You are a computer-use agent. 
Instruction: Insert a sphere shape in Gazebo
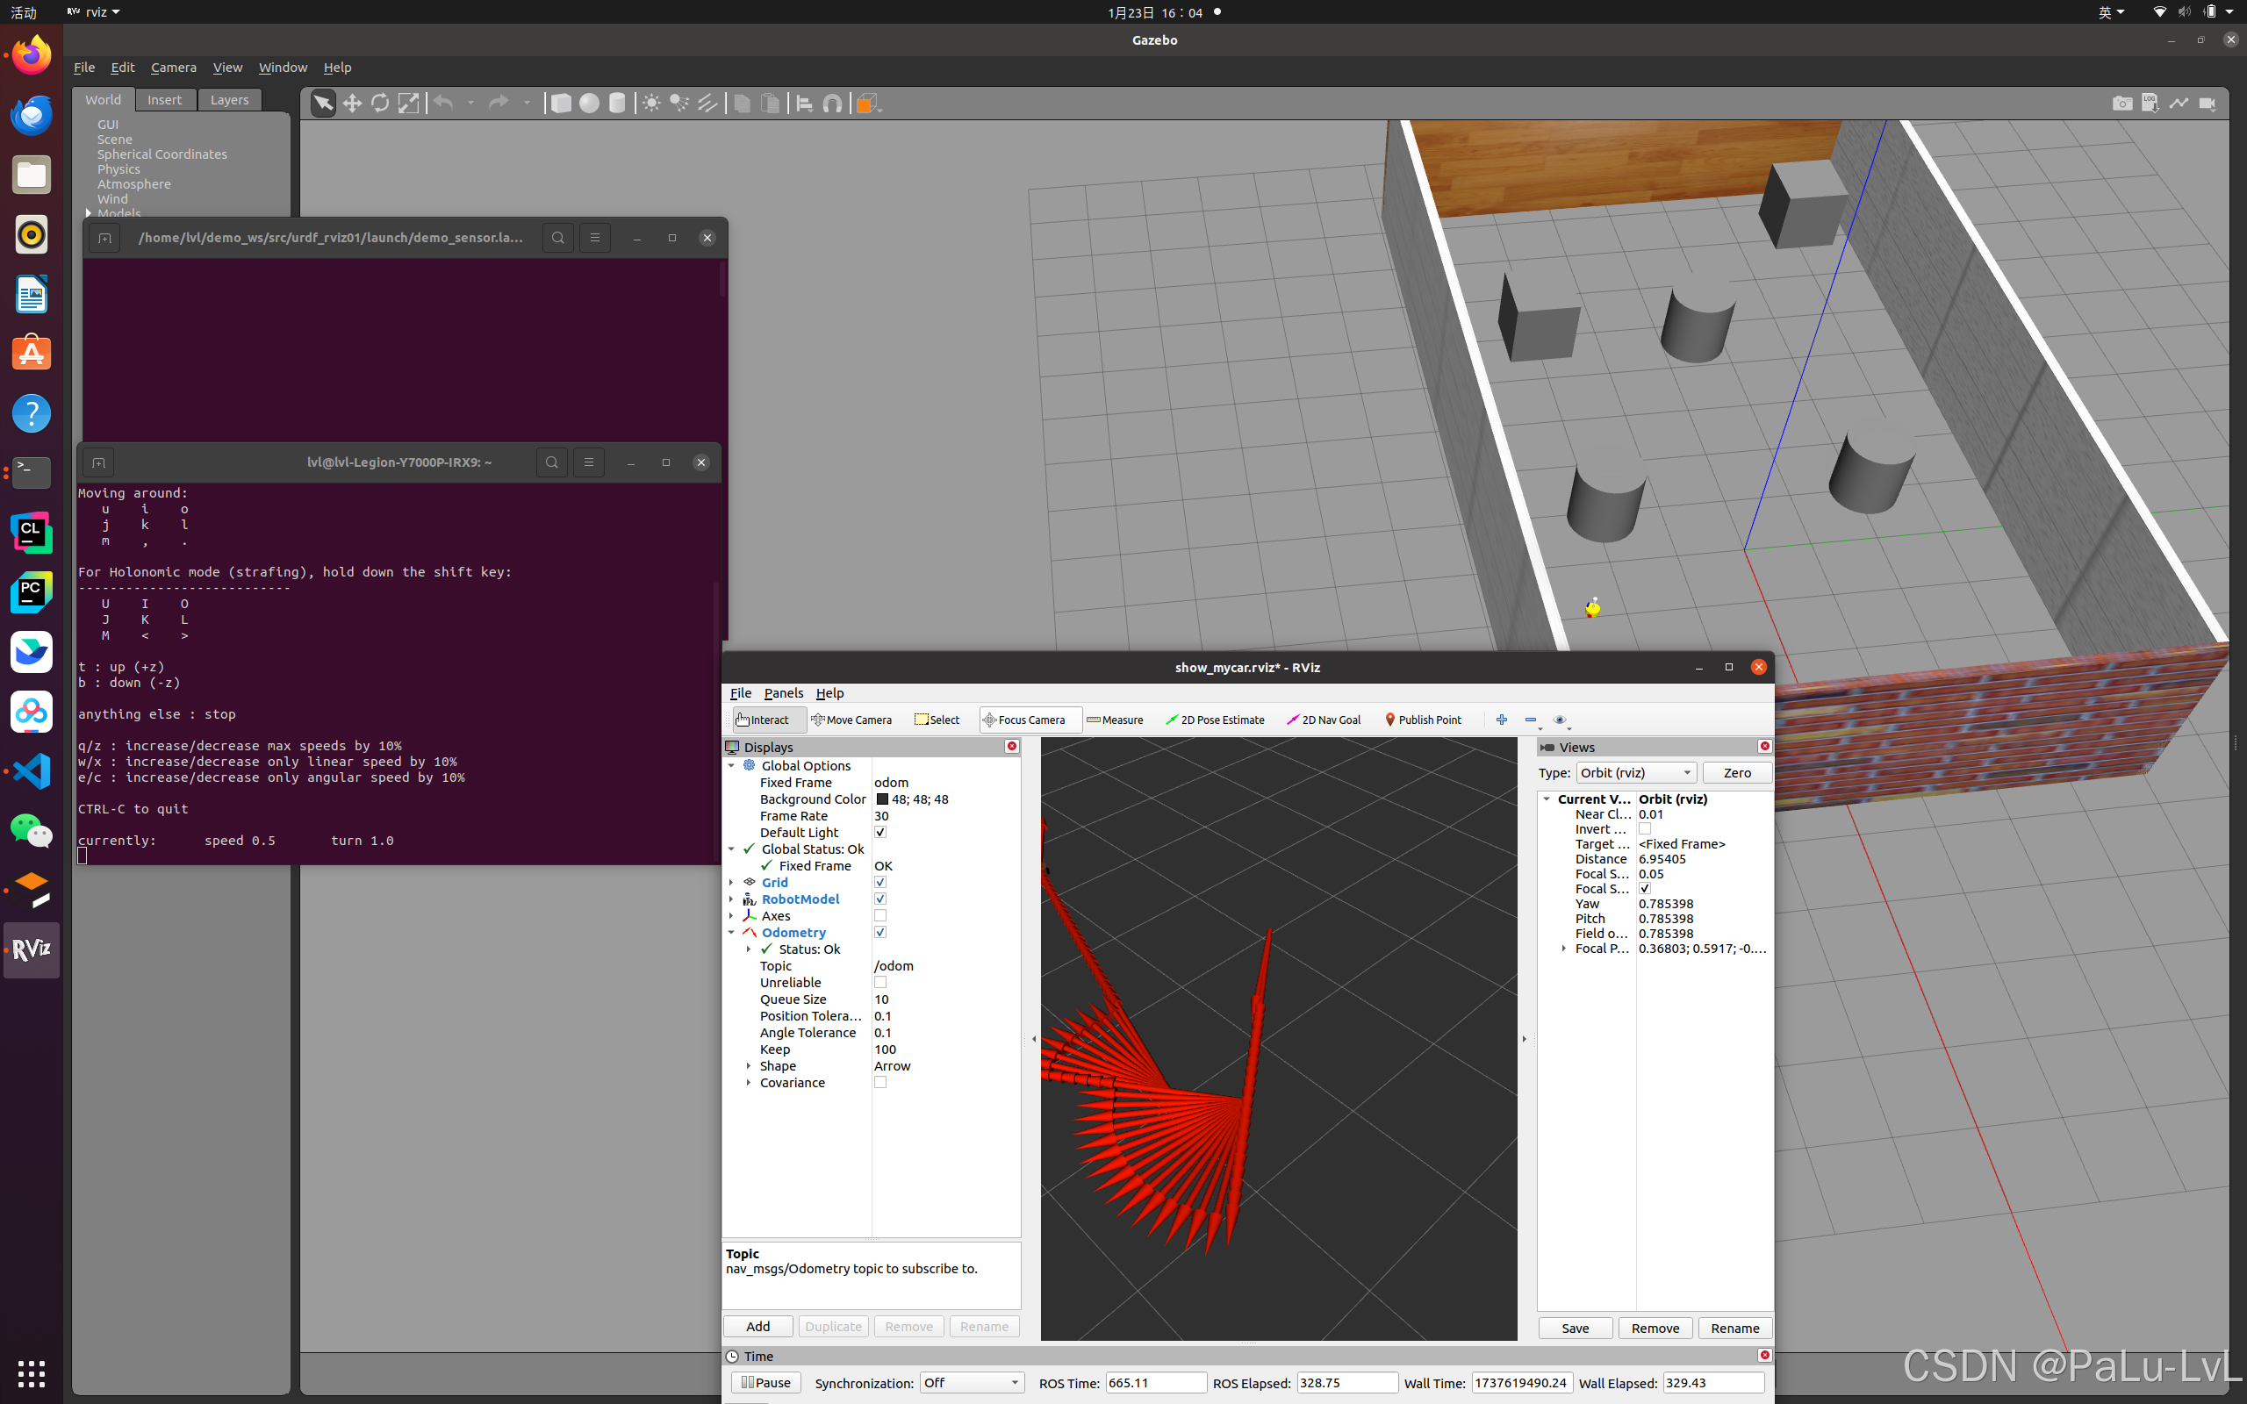point(589,103)
